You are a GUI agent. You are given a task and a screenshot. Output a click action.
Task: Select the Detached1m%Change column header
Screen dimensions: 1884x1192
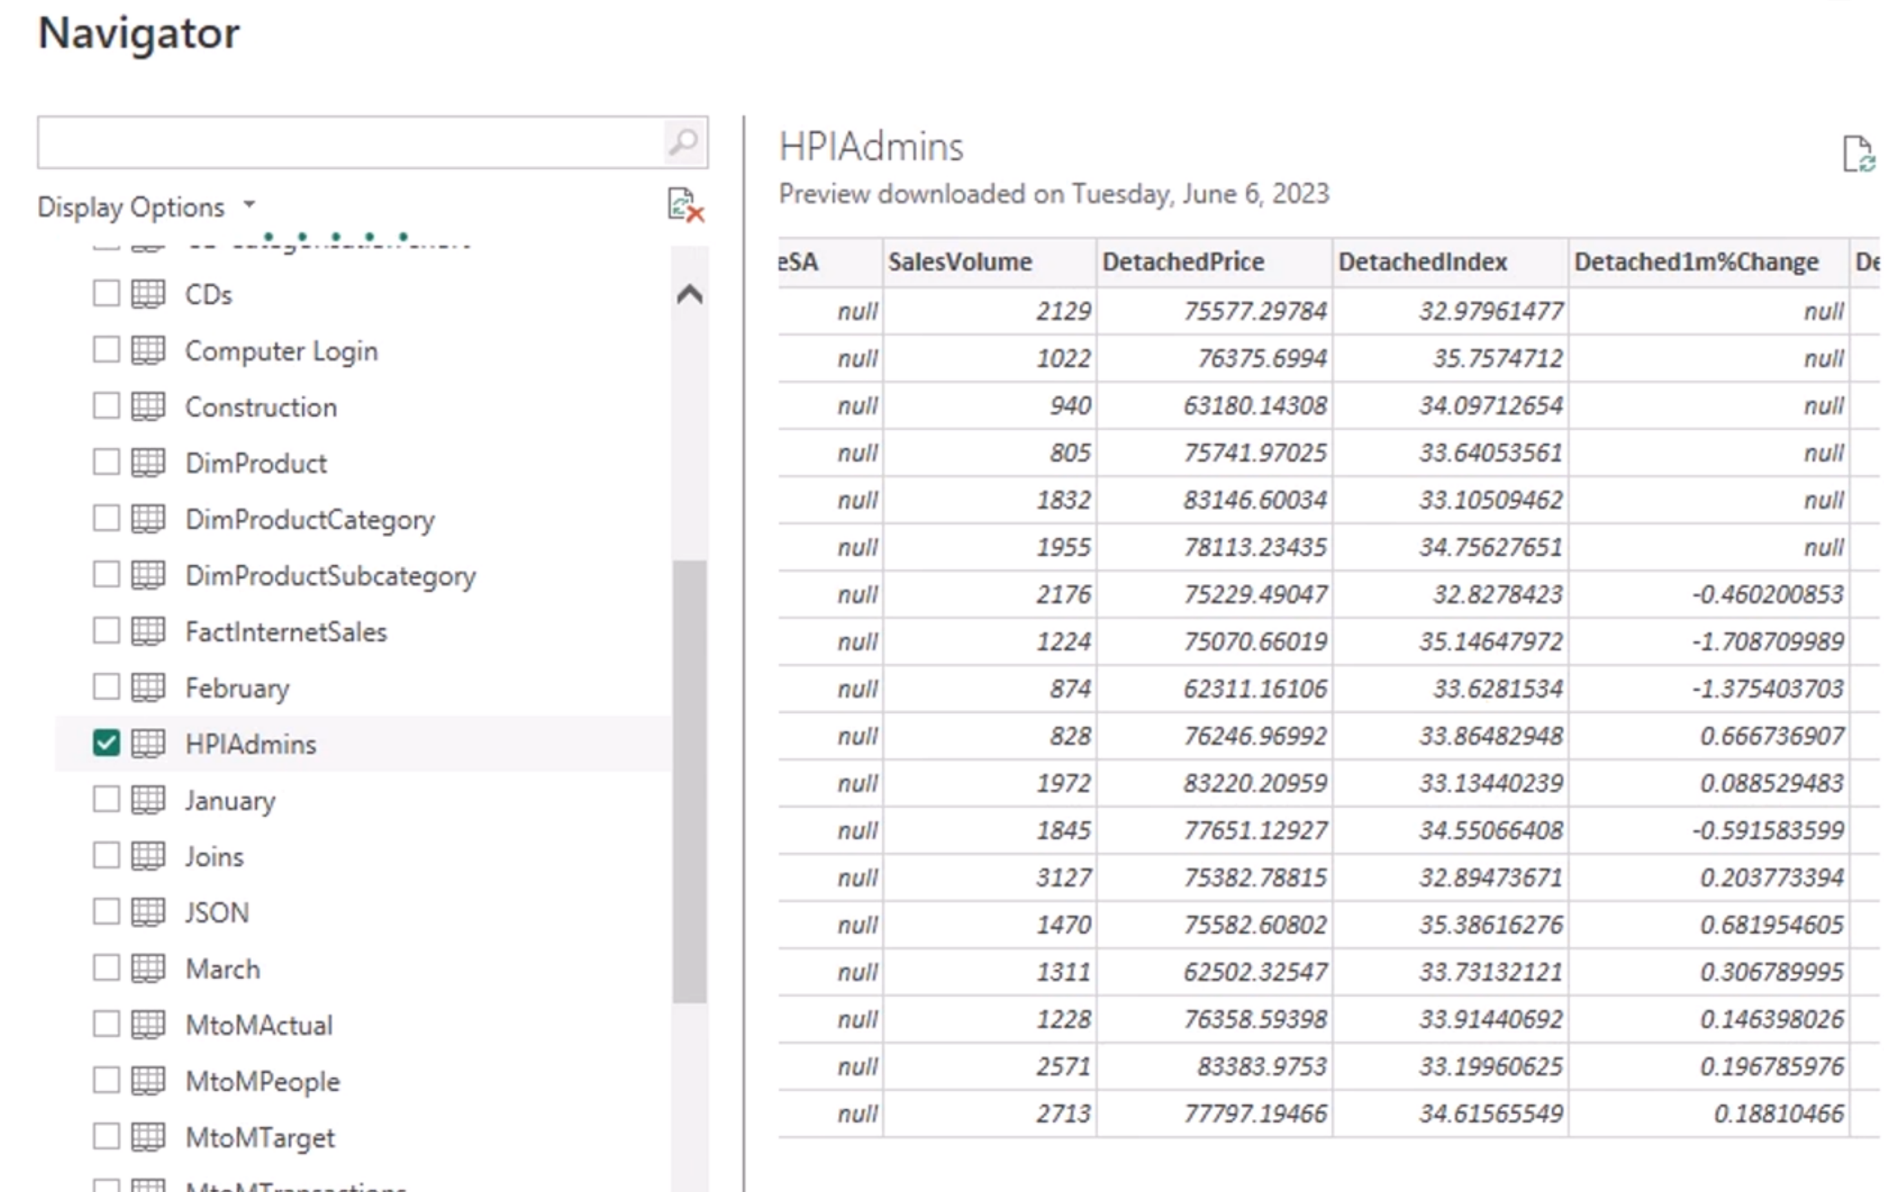pyautogui.click(x=1709, y=261)
